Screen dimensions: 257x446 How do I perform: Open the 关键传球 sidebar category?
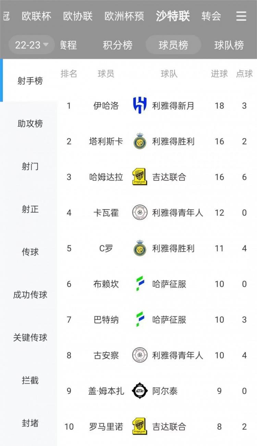click(x=30, y=338)
